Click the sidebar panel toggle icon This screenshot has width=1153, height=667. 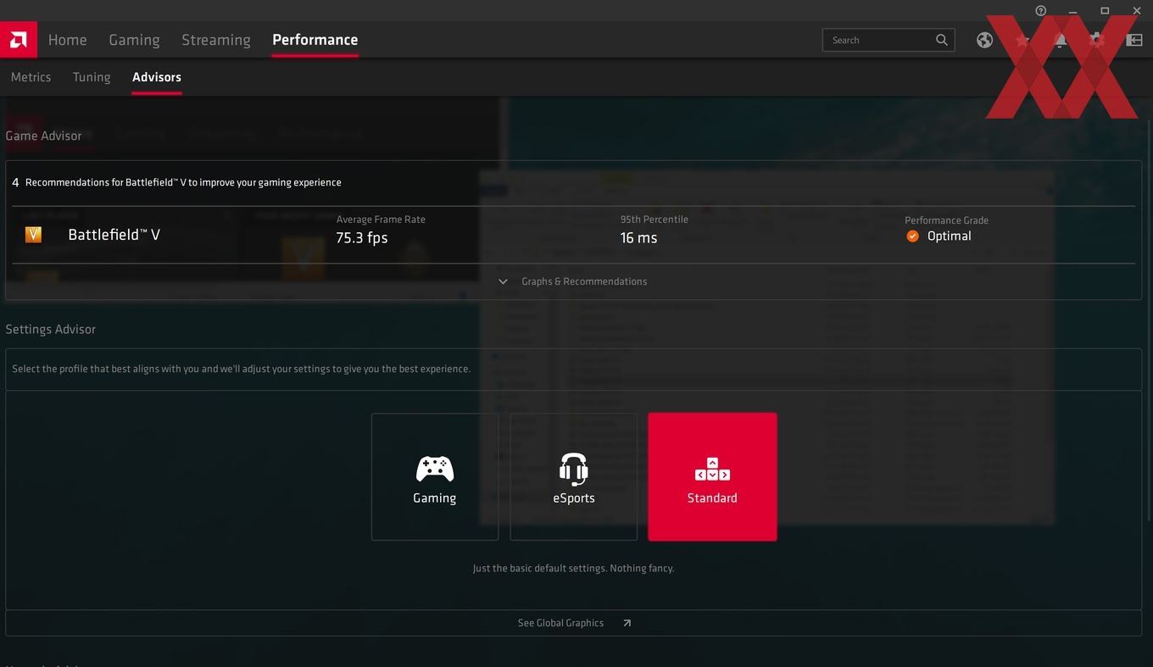(x=1134, y=40)
